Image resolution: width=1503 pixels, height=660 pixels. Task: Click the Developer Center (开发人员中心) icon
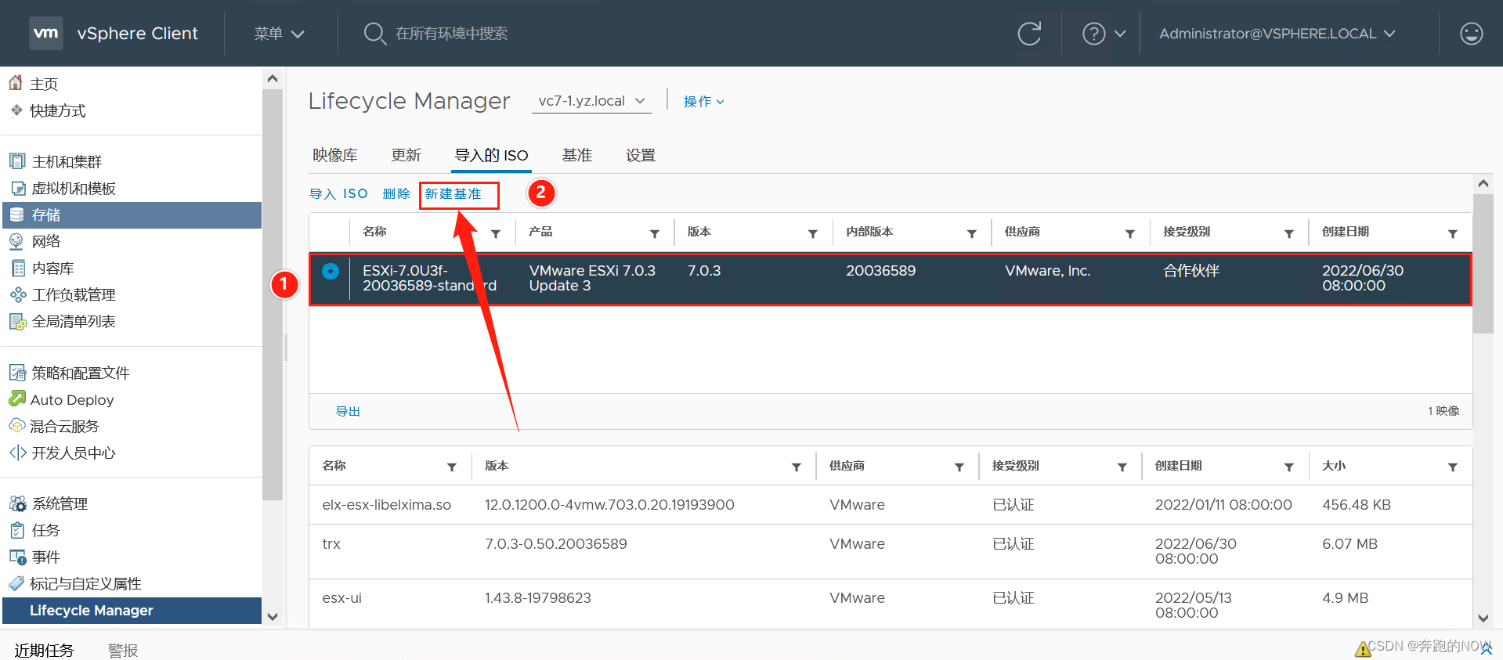click(17, 453)
